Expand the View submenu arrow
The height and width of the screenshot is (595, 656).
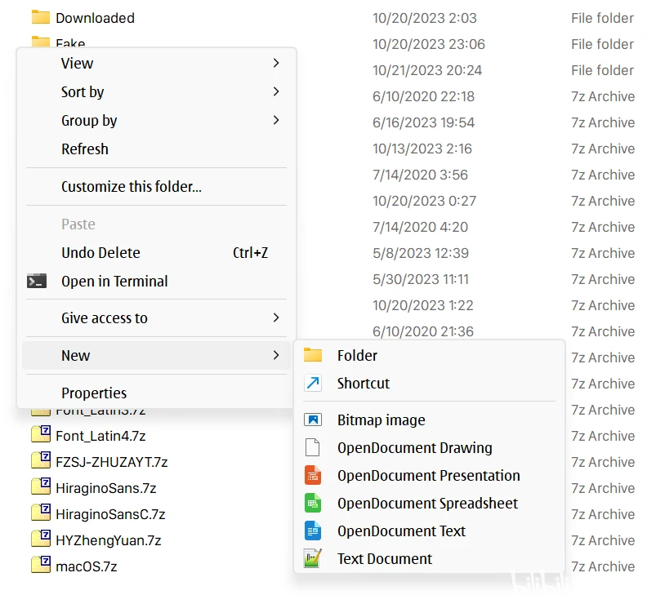[x=276, y=63]
